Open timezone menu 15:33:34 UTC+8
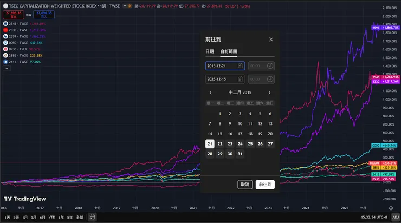The image size is (401, 223). tap(374, 218)
